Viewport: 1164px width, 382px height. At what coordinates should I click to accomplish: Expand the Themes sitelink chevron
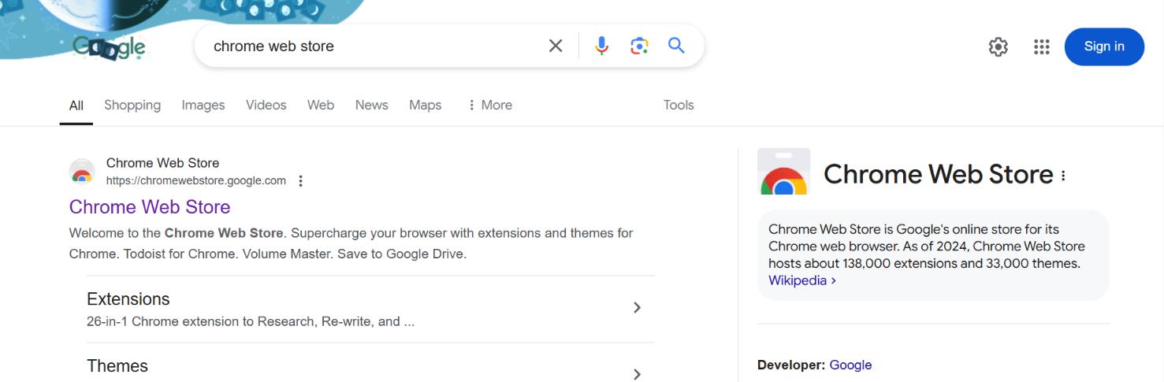[x=638, y=374]
